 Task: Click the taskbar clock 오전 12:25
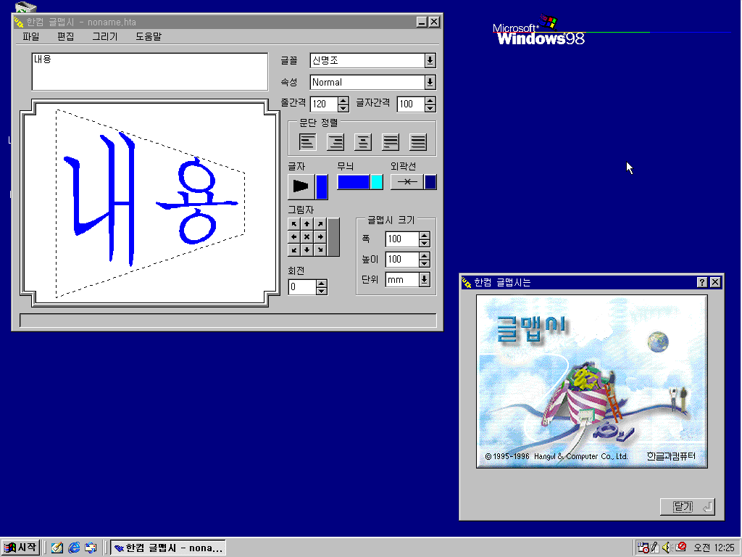(714, 548)
